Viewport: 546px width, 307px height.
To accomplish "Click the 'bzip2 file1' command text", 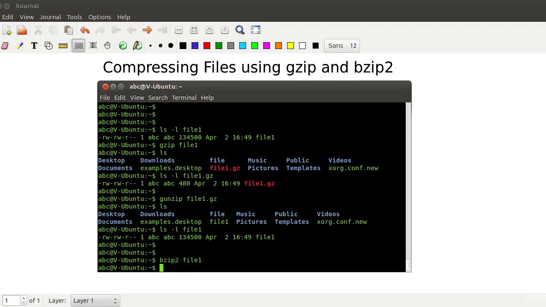I will pyautogui.click(x=180, y=260).
